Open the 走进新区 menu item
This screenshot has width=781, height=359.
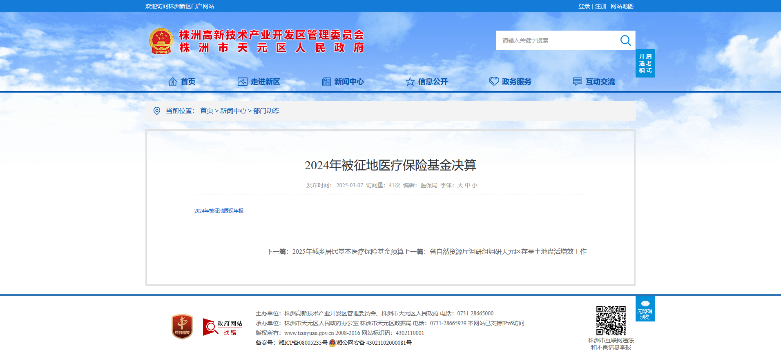point(259,82)
